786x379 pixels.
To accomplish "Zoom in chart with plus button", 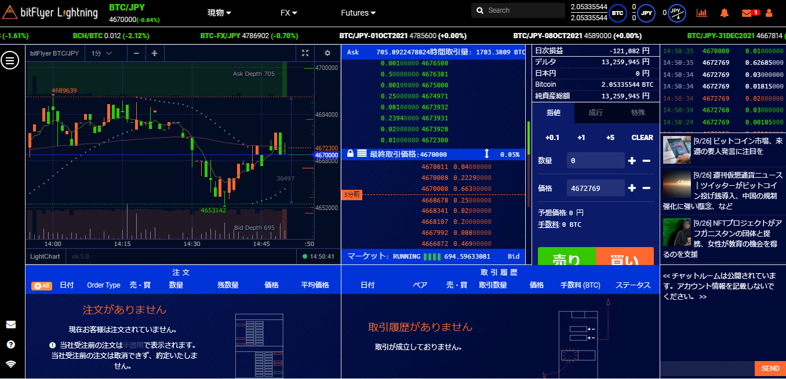I will pyautogui.click(x=154, y=53).
